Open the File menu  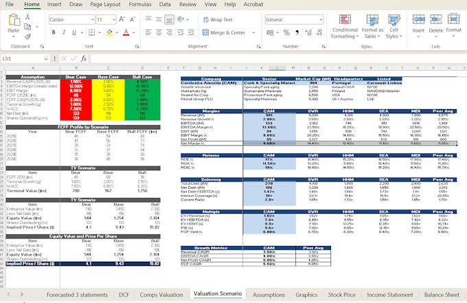(x=10, y=4)
